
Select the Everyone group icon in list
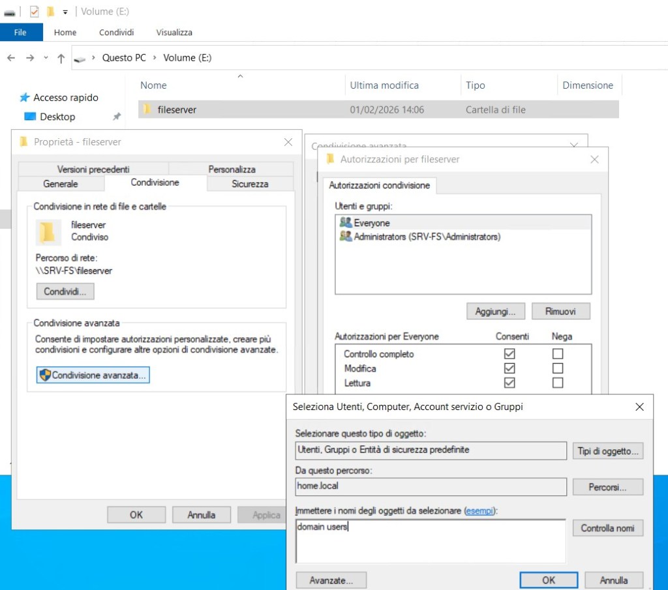point(346,223)
